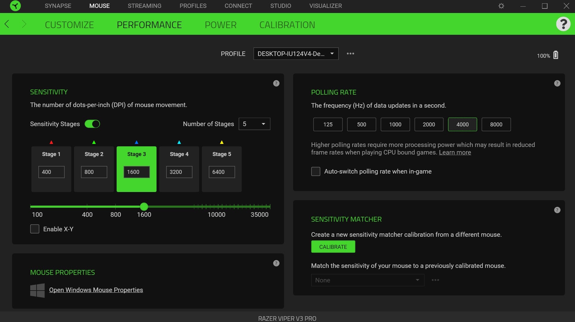Image resolution: width=575 pixels, height=322 pixels.
Task: Enable X-Y sensitivity checkbox
Action: coord(35,229)
